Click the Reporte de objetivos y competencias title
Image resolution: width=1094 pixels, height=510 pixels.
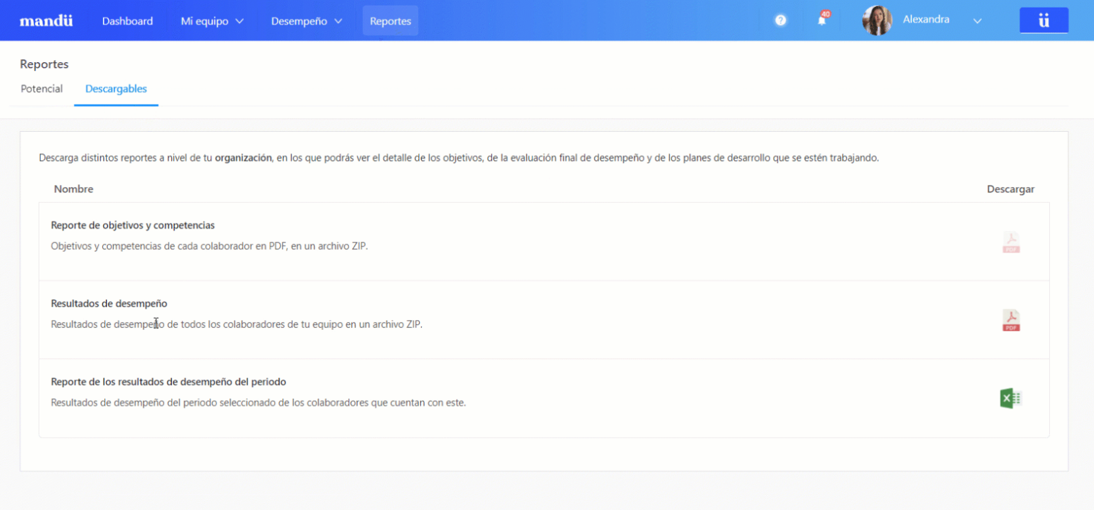pyautogui.click(x=133, y=225)
